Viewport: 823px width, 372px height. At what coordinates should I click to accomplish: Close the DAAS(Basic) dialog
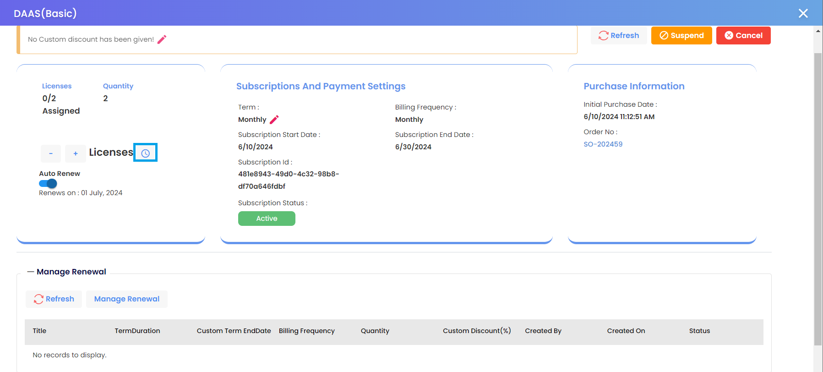803,13
